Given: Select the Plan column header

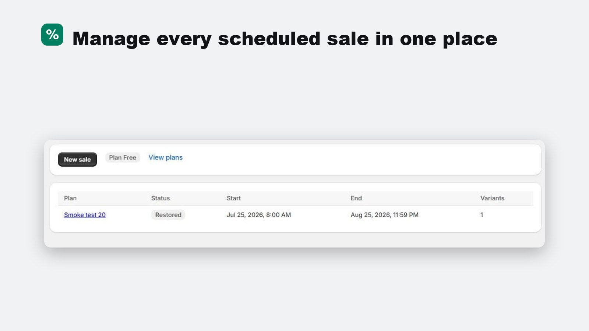Looking at the screenshot, I should [70, 198].
